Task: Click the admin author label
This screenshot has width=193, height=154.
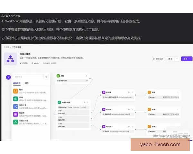Action: click(x=35, y=63)
